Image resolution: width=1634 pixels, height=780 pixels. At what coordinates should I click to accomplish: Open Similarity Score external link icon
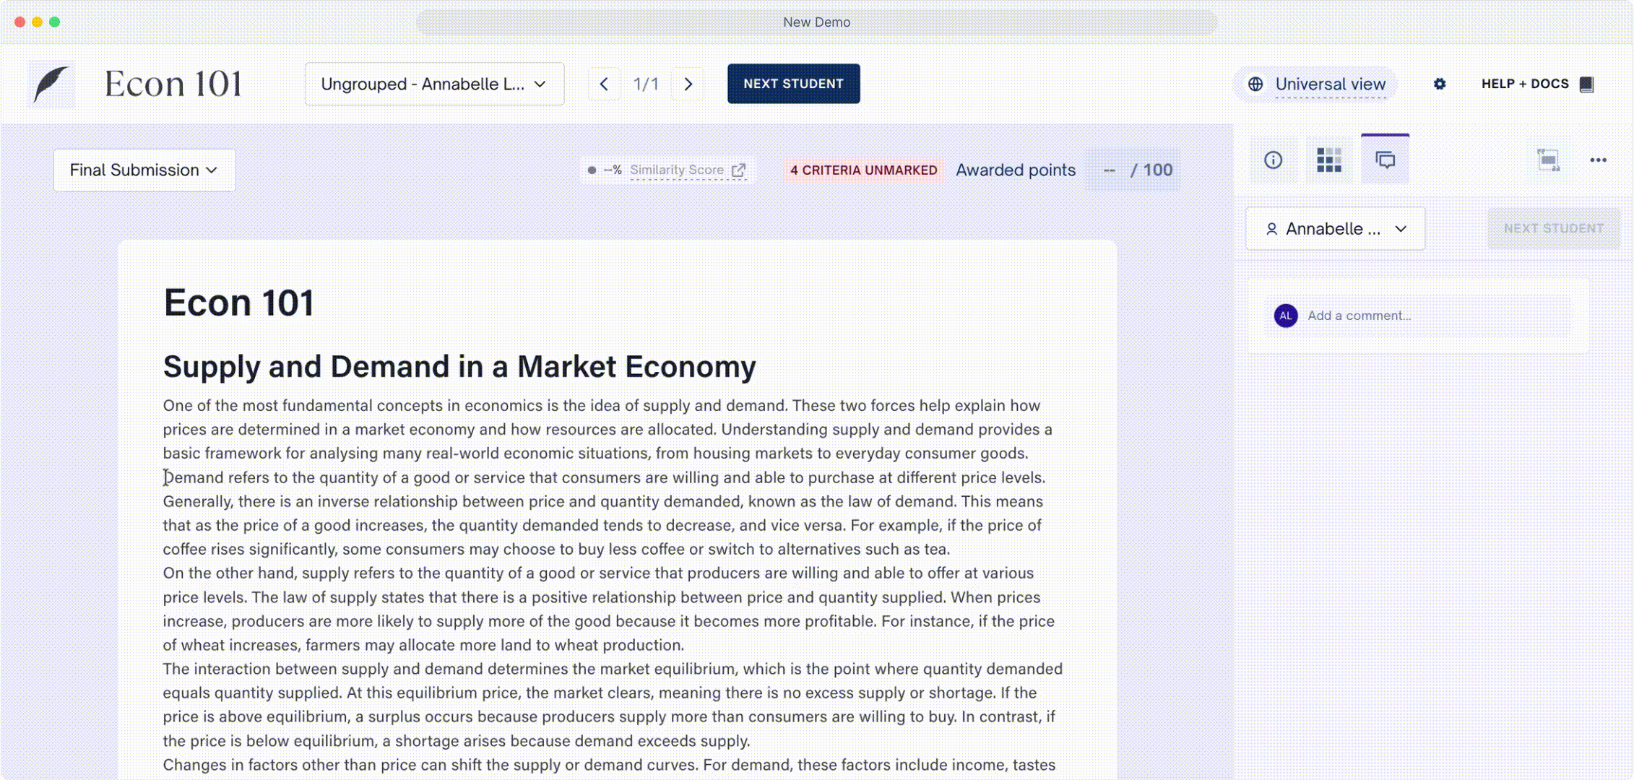pos(738,170)
